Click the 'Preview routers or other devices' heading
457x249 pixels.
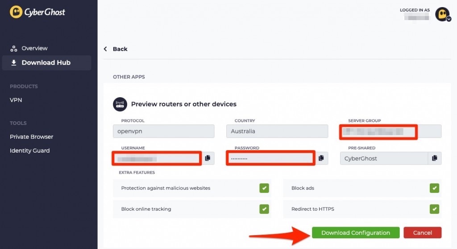[183, 104]
